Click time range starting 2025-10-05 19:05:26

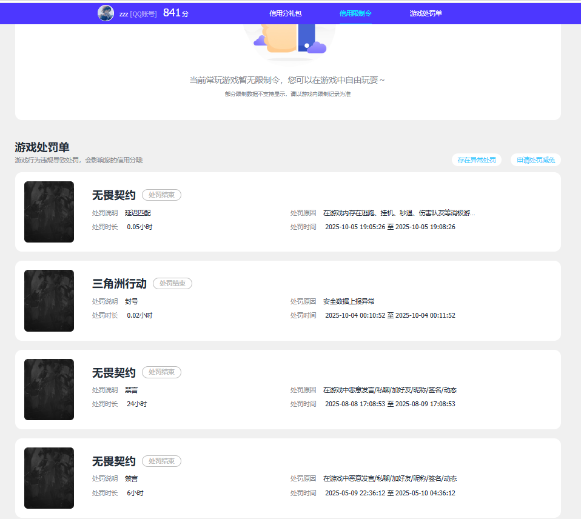coord(390,227)
